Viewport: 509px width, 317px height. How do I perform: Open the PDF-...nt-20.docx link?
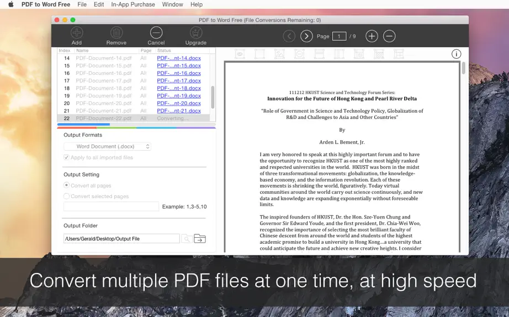[x=179, y=103]
